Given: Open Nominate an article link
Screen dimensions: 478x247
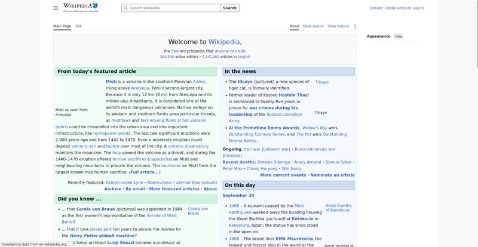Looking at the screenshot, I should pos(333,175).
